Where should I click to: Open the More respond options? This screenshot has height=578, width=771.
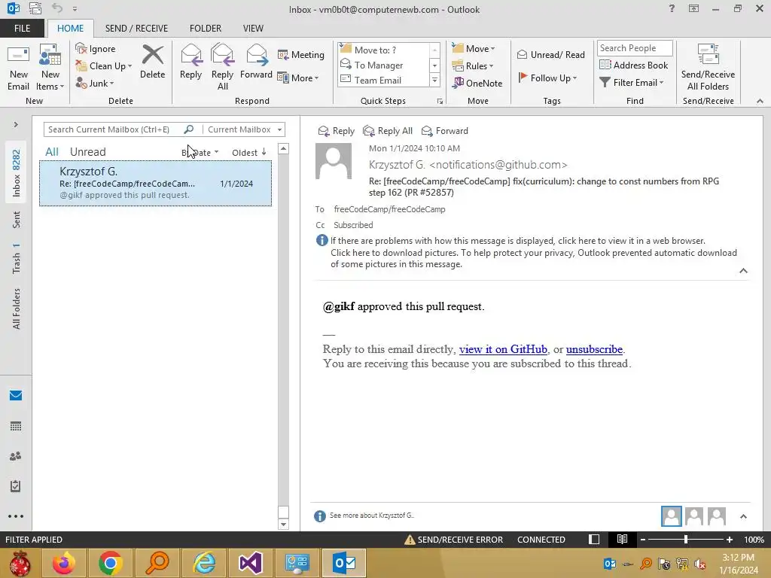click(x=298, y=78)
